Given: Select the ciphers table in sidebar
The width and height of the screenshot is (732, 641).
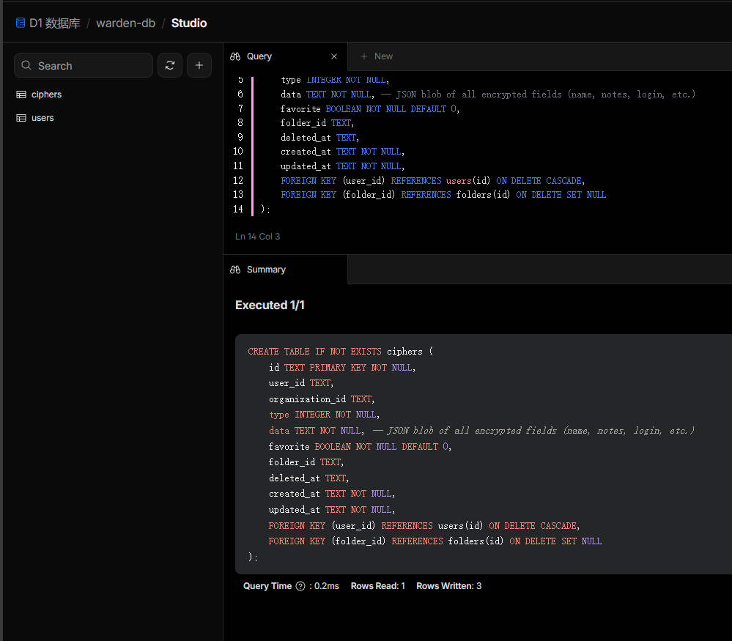Looking at the screenshot, I should (x=46, y=95).
